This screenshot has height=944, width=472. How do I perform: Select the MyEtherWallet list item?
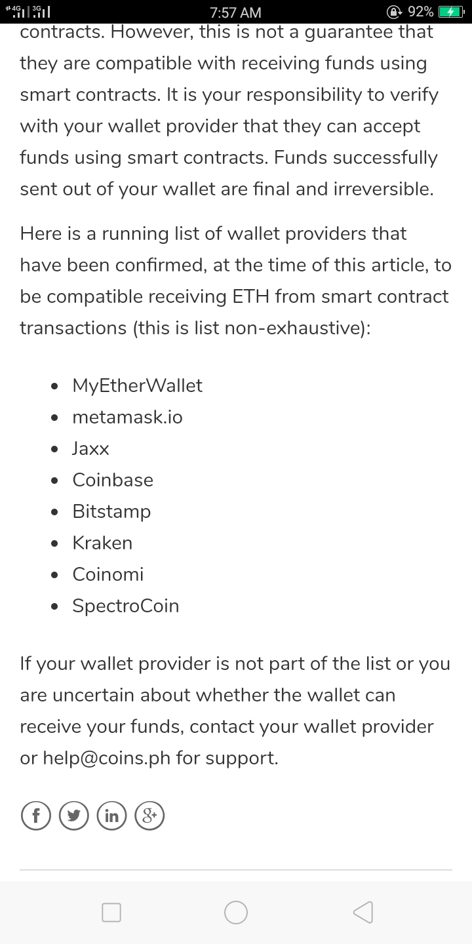pos(138,385)
